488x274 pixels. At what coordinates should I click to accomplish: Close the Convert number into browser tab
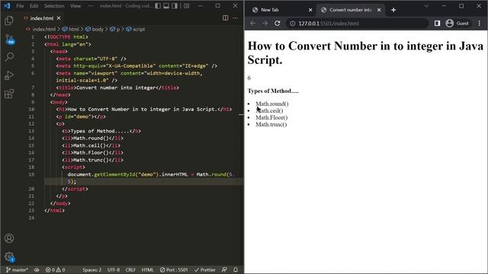point(379,10)
